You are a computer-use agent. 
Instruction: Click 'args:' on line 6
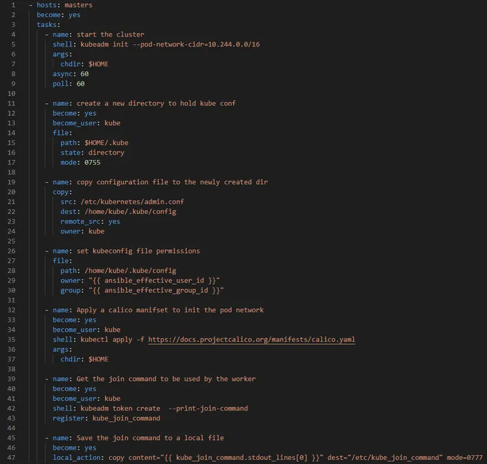tap(62, 54)
